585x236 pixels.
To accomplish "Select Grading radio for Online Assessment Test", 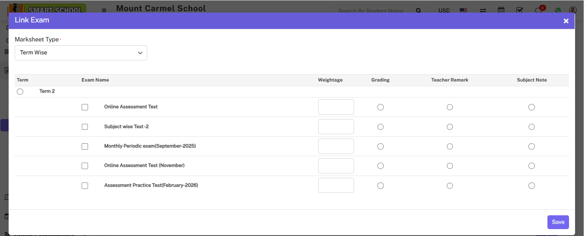I will 380,107.
